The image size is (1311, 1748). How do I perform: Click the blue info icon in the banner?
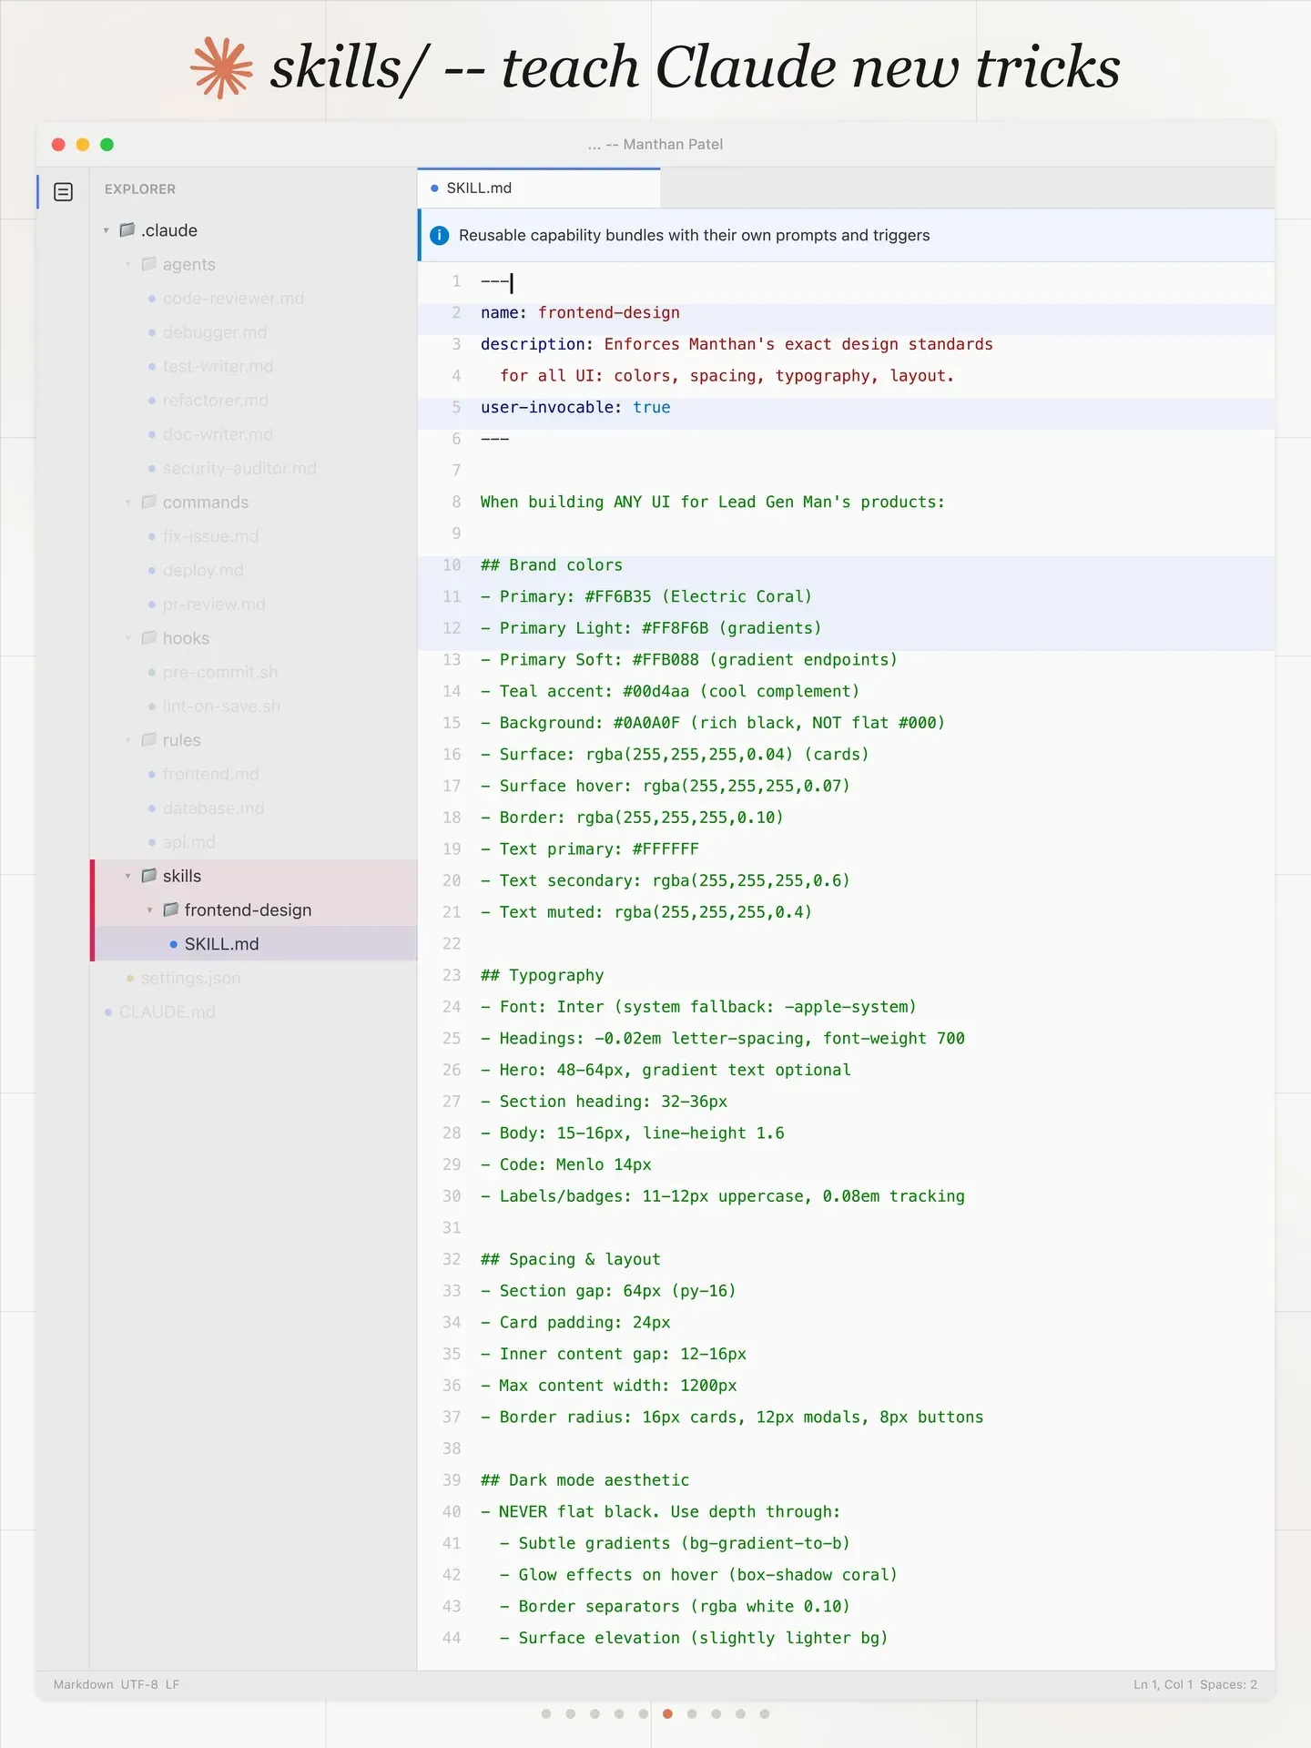(439, 235)
